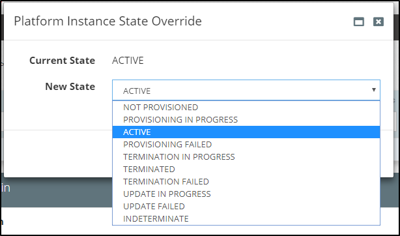This screenshot has width=400, height=236.
Task: Choose TERMINATION IN PROGRESS state
Action: [246, 157]
